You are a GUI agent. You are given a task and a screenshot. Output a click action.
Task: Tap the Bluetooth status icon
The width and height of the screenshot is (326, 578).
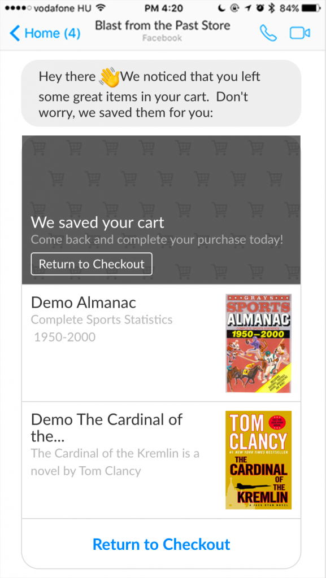tap(272, 8)
